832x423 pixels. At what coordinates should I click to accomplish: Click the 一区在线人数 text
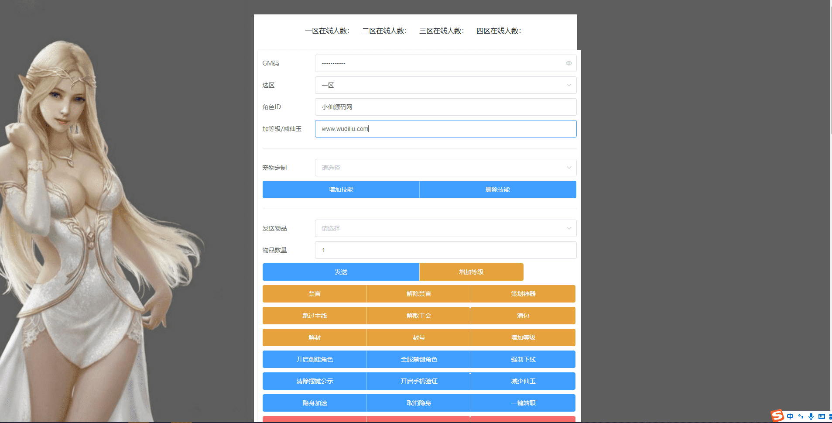coord(327,31)
